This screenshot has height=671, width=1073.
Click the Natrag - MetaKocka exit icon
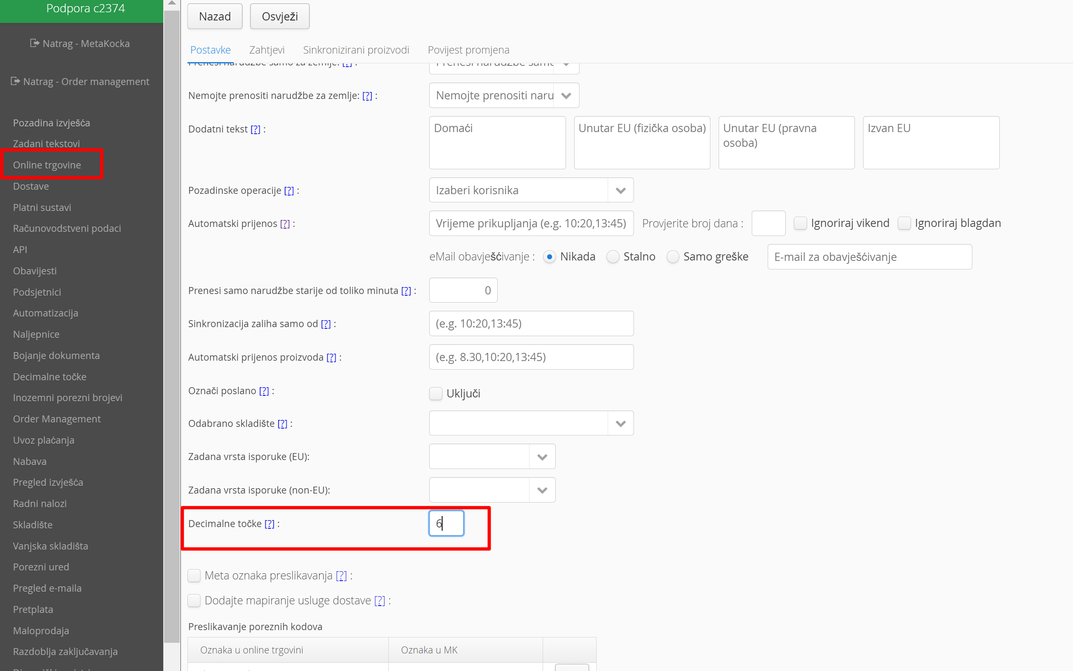point(35,43)
